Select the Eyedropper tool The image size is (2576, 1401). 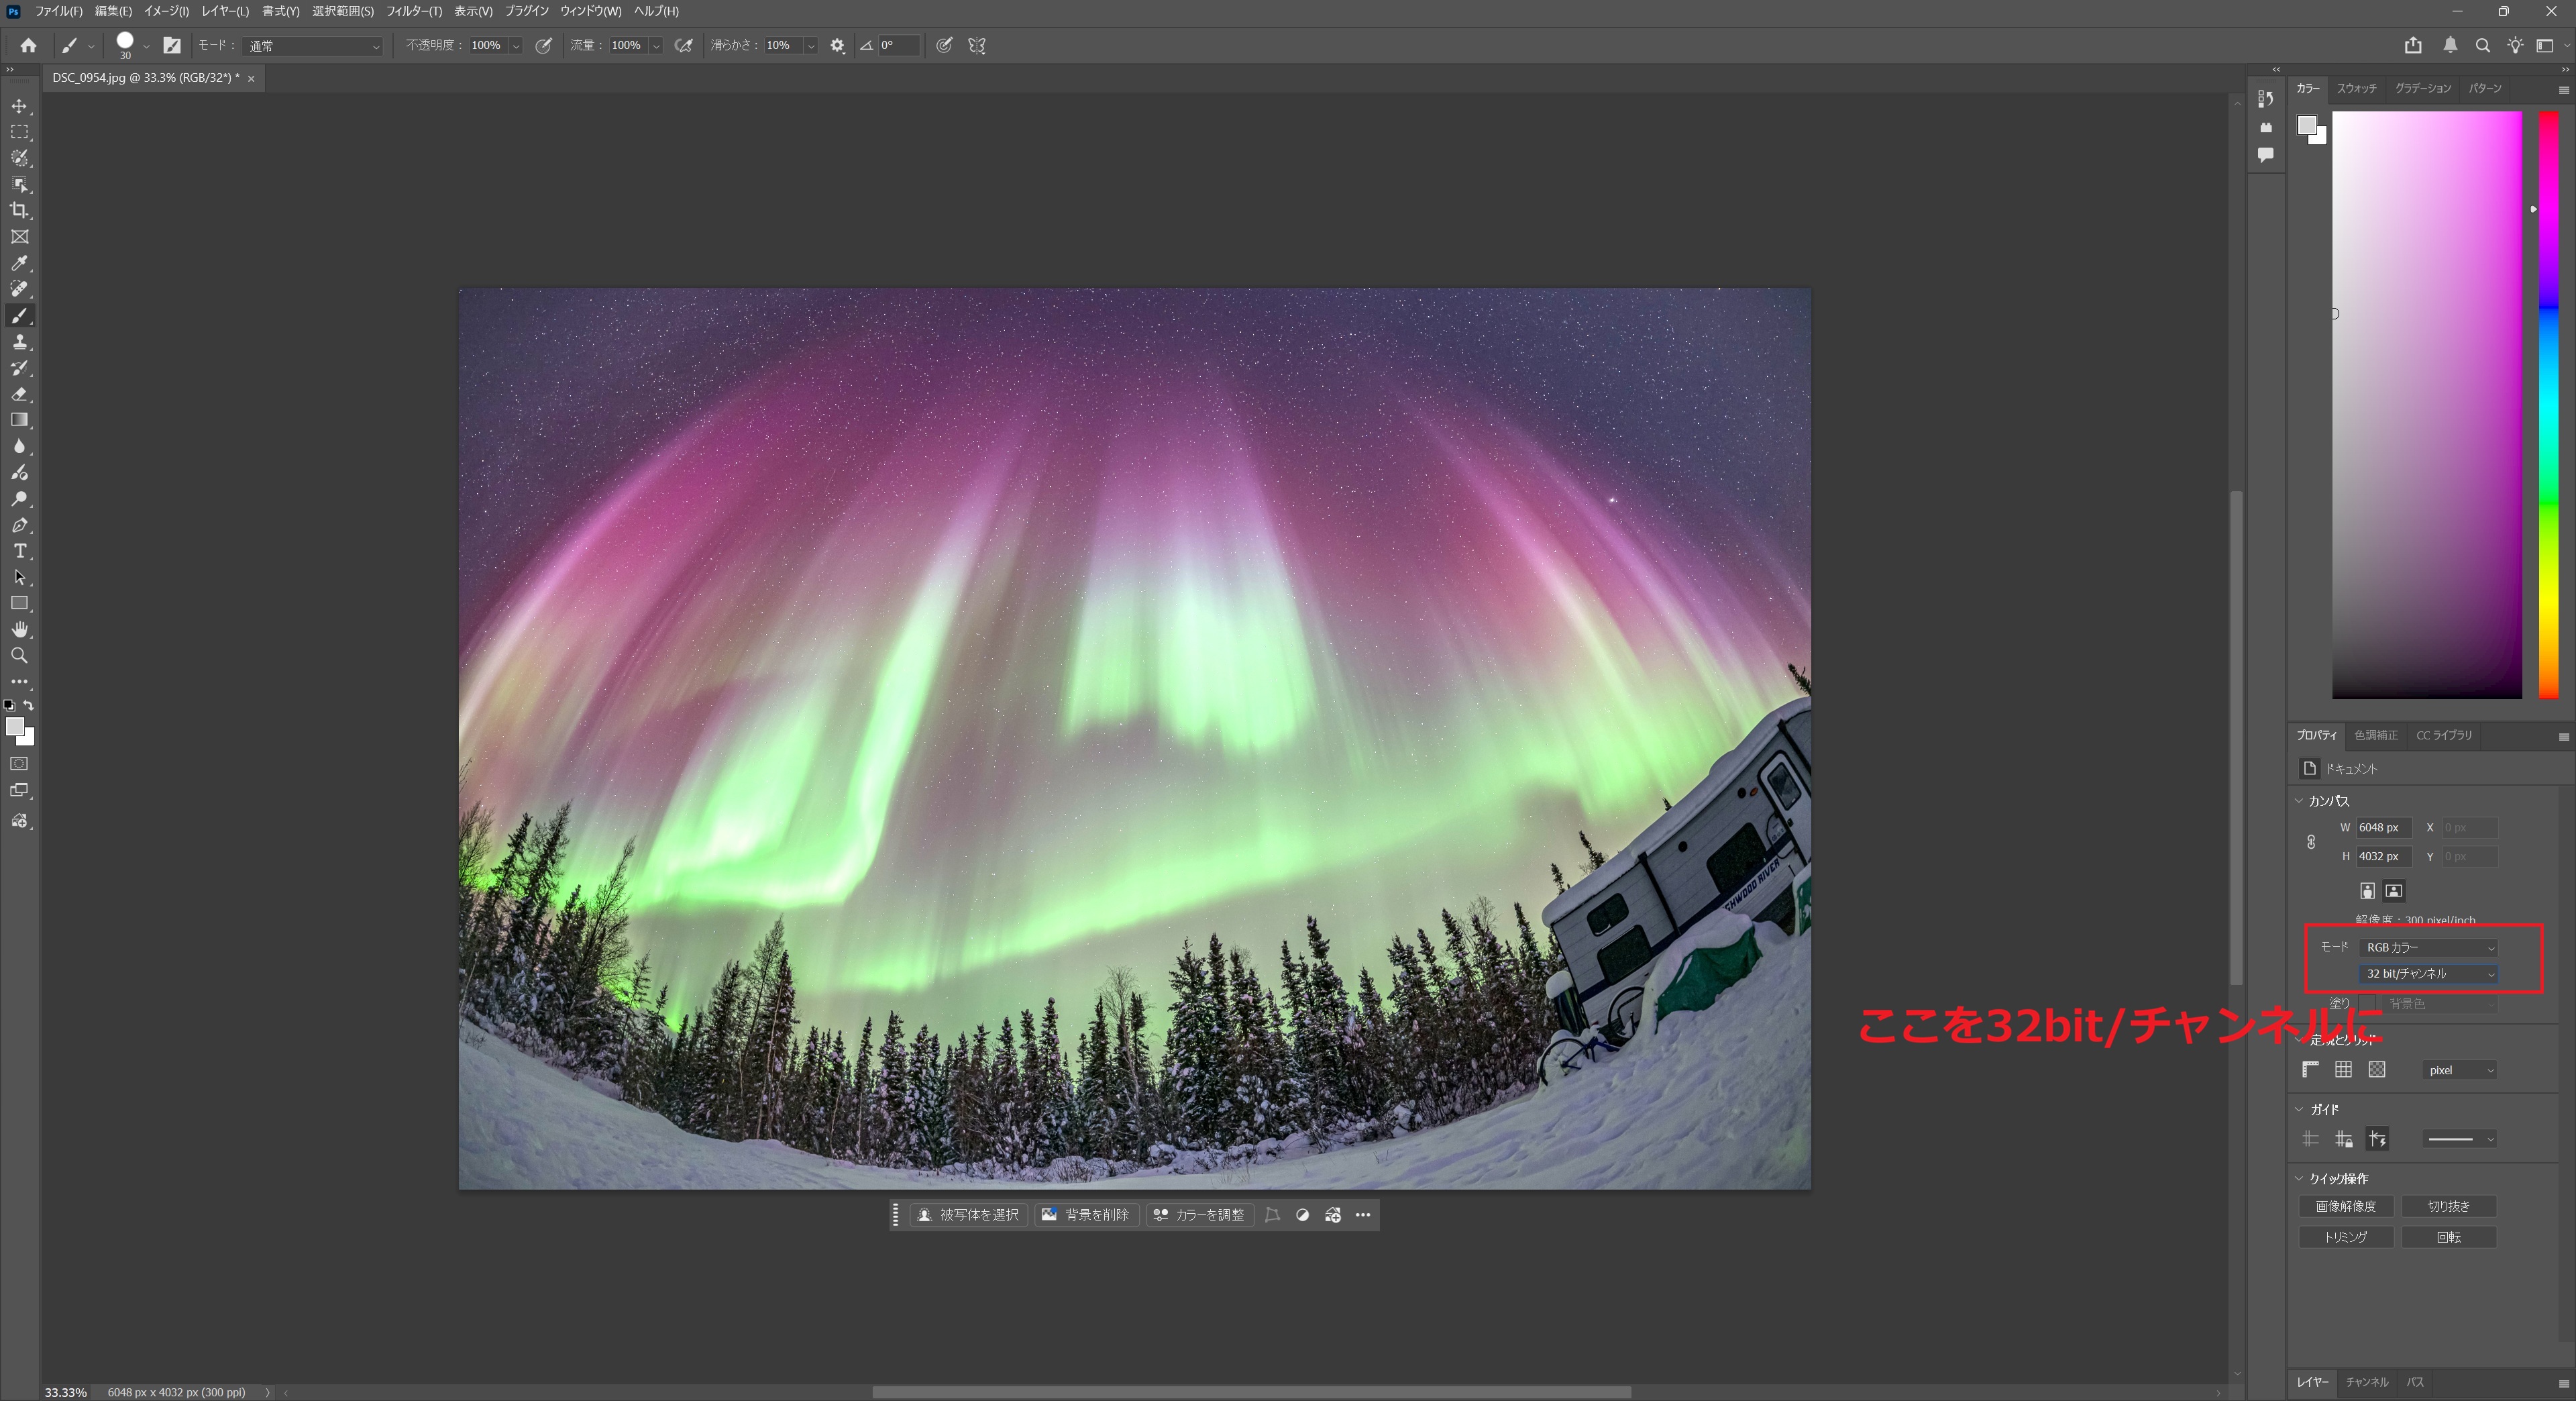coord(19,263)
